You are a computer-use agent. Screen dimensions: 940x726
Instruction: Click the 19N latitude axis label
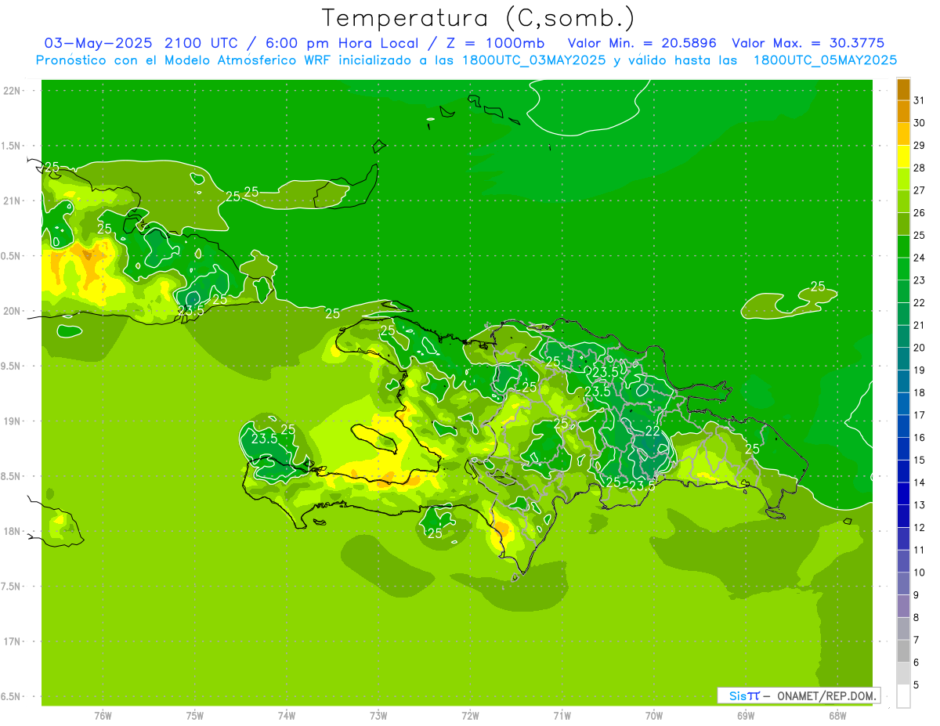13,421
